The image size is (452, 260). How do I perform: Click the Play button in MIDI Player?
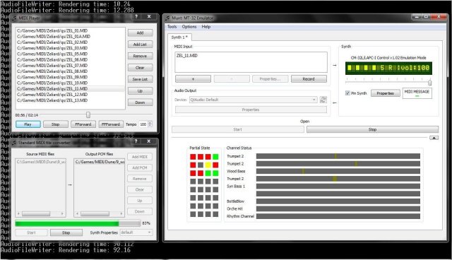tap(28, 124)
